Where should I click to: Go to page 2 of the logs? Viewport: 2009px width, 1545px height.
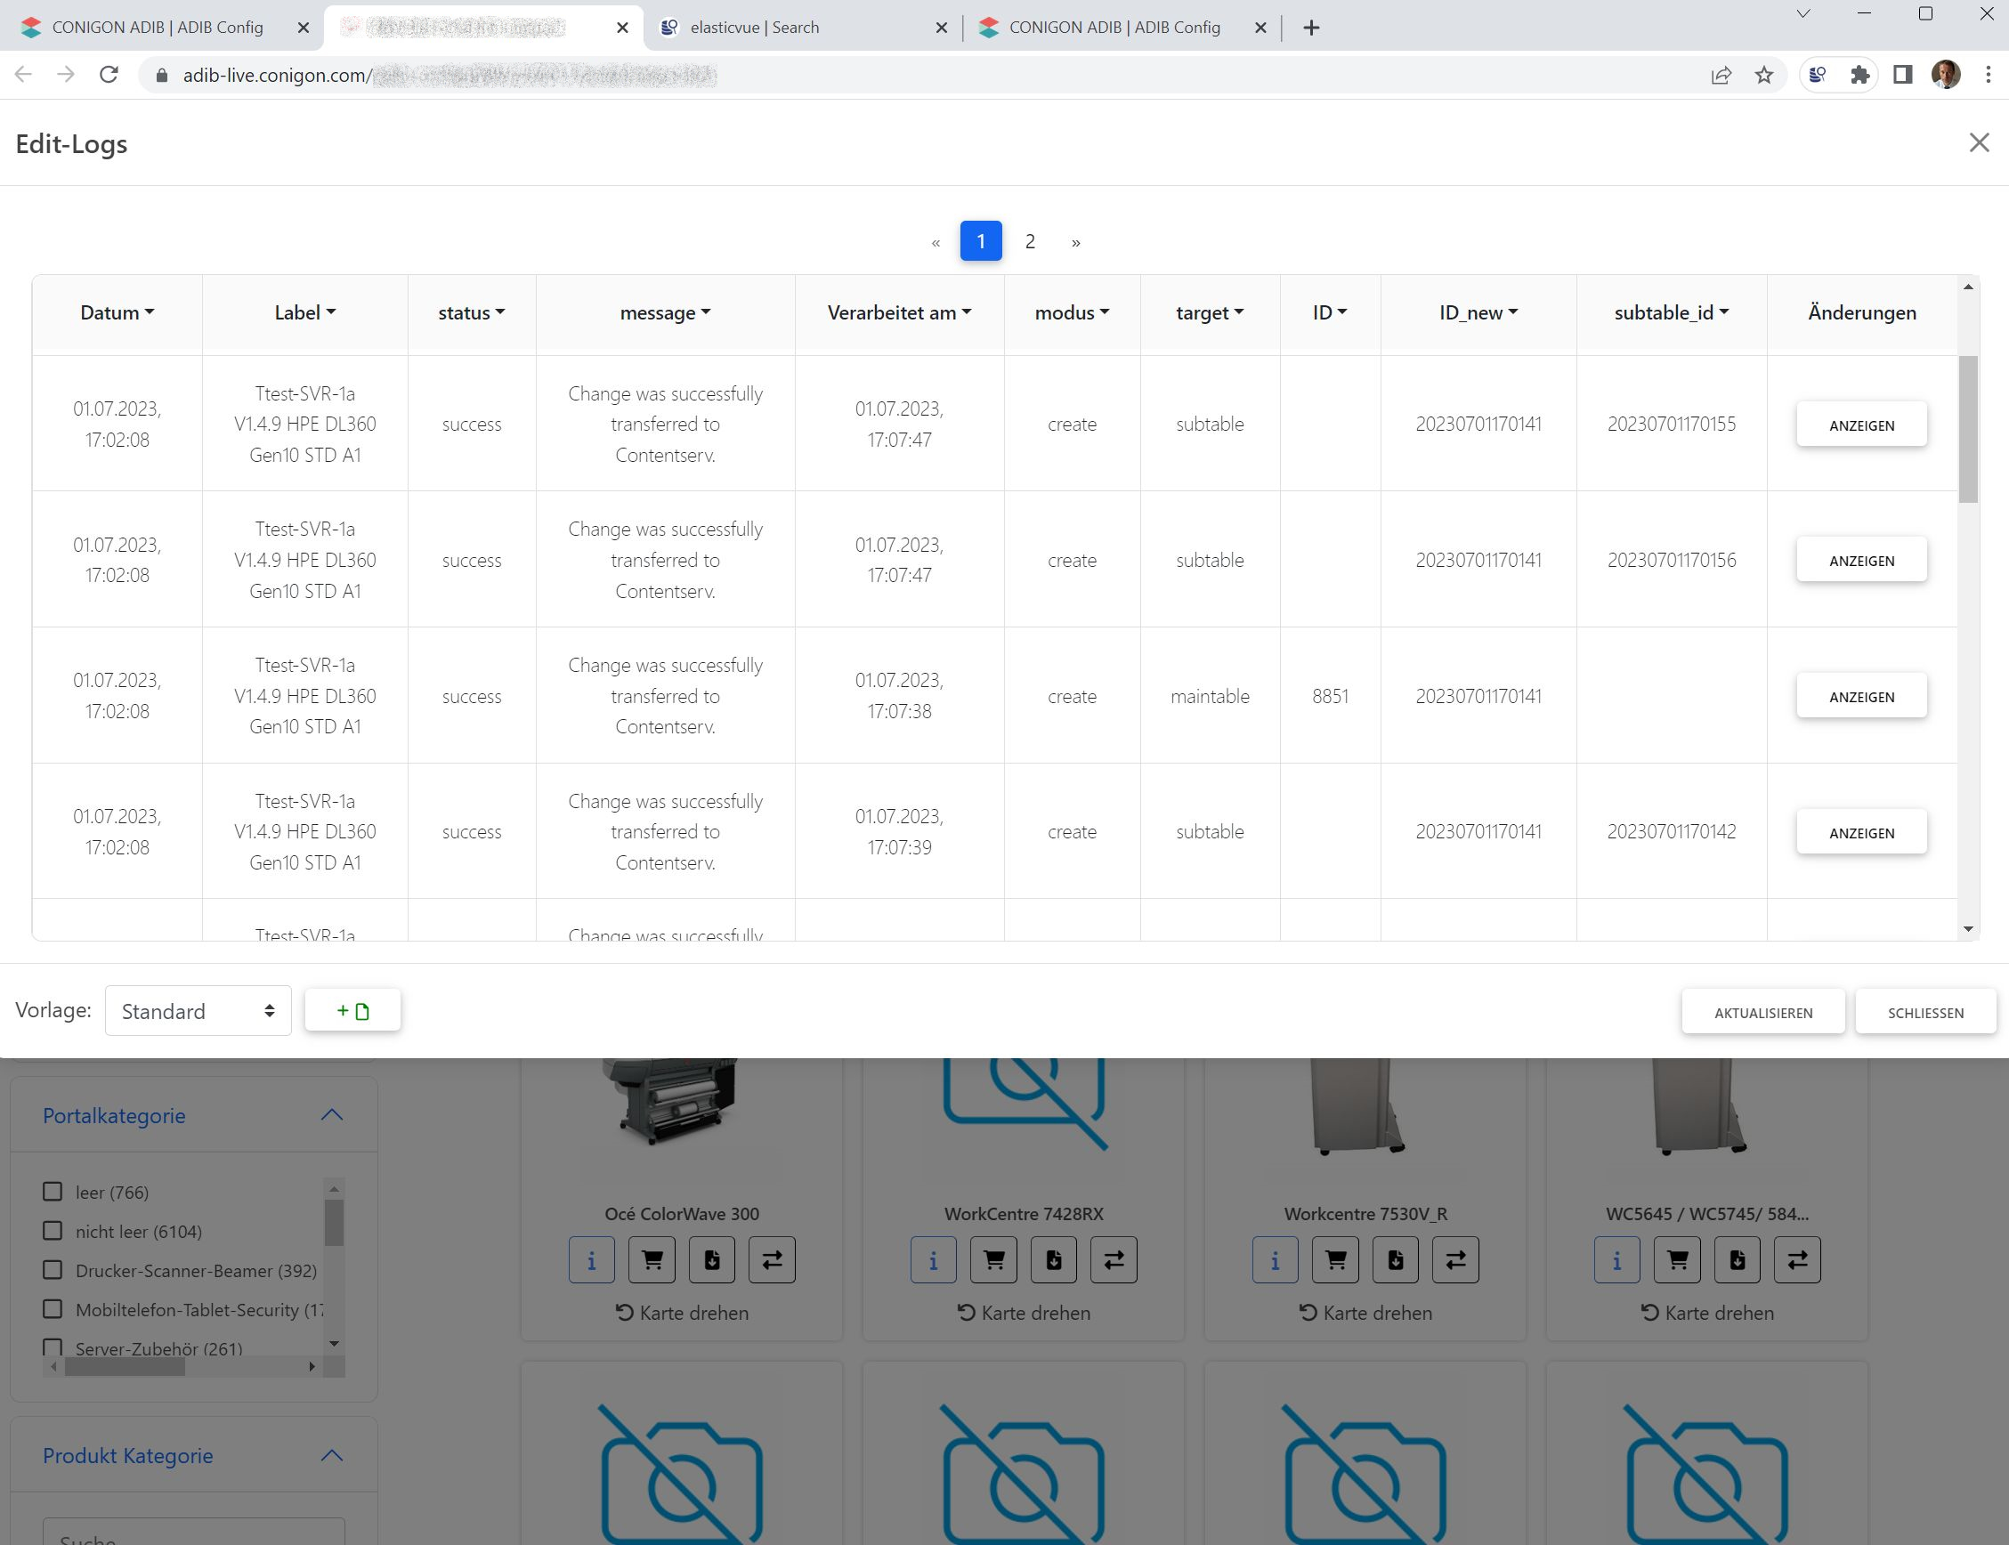pyautogui.click(x=1030, y=241)
